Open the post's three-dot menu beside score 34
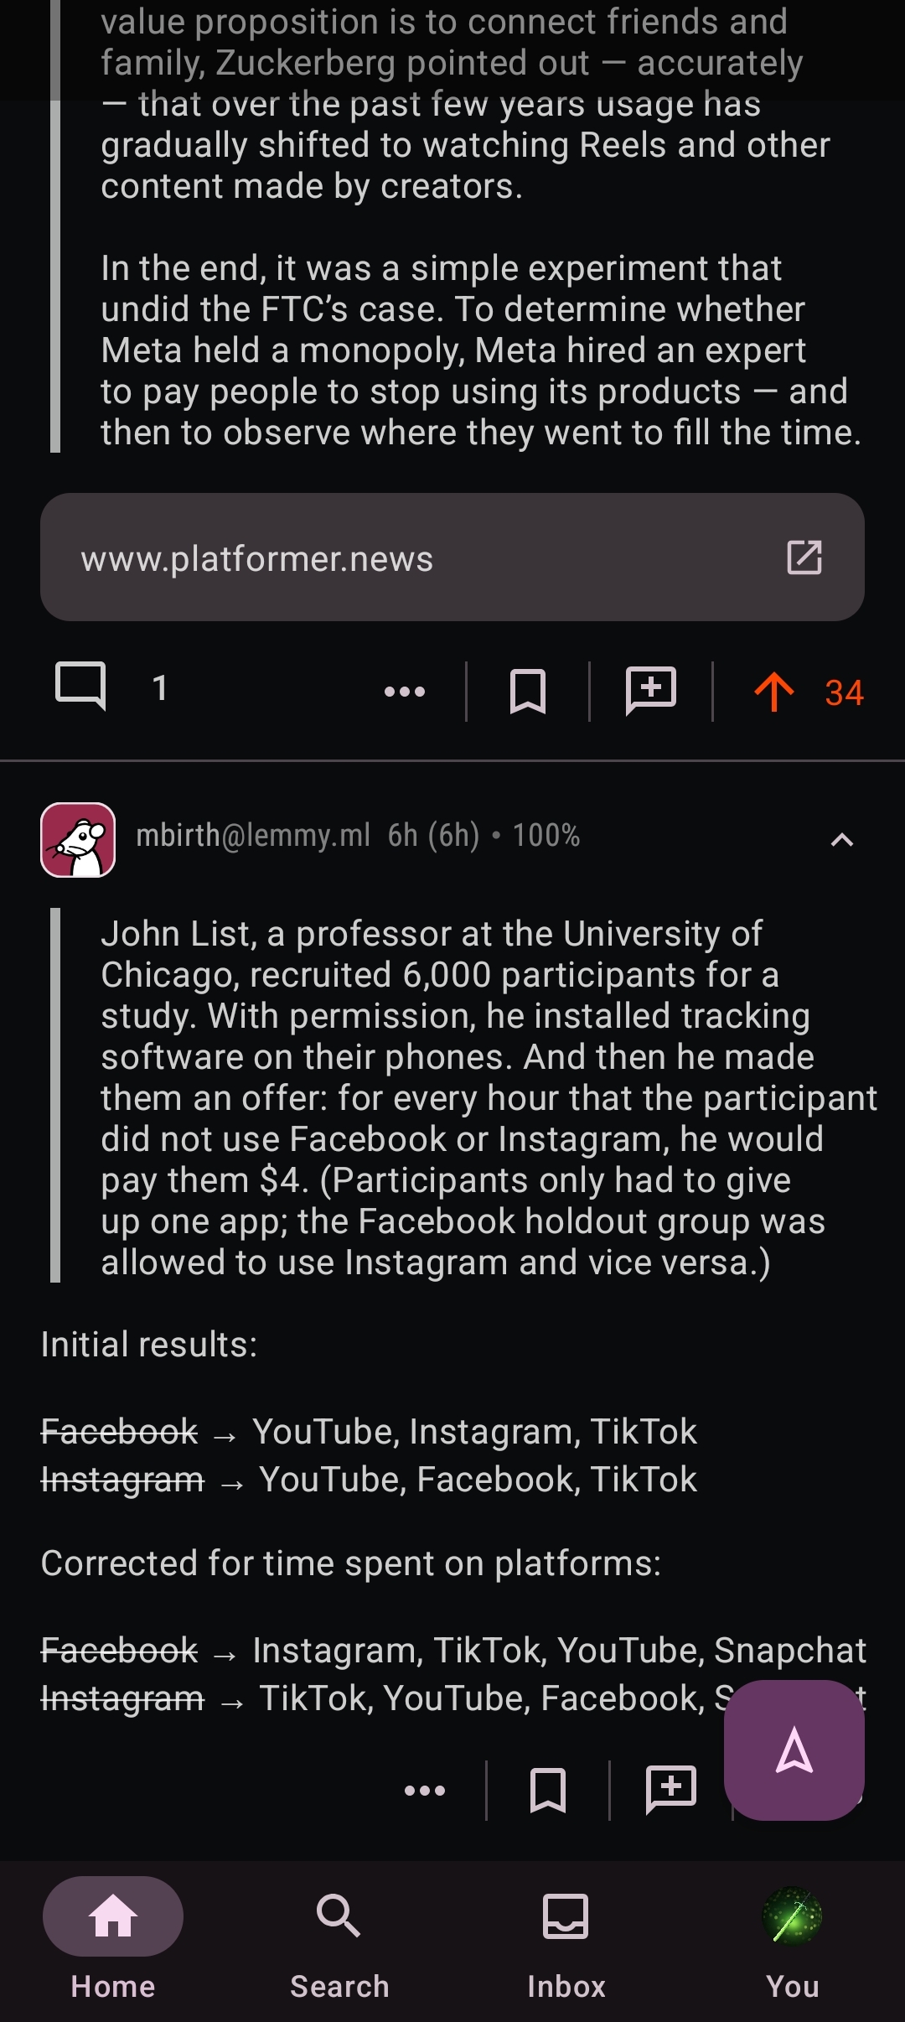This screenshot has height=2022, width=905. tap(405, 692)
